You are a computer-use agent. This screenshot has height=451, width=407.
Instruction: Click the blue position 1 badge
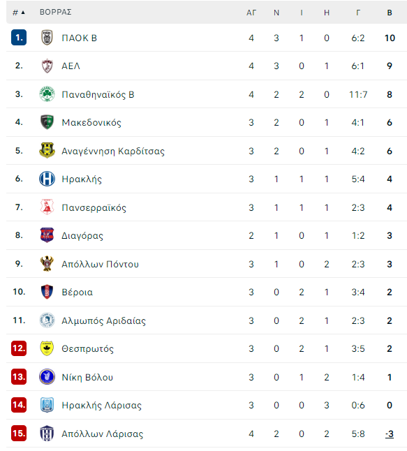click(x=19, y=38)
